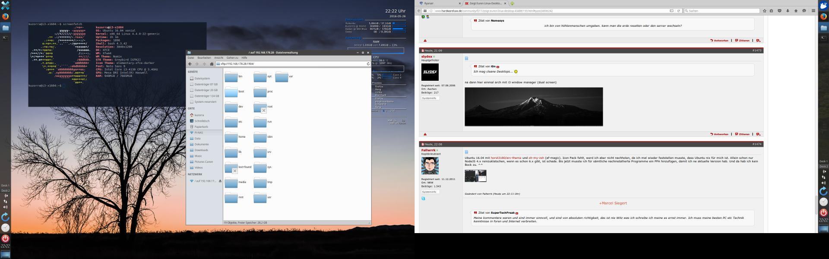Click the +Marcel Siegert link
829x259 pixels.
613,203
